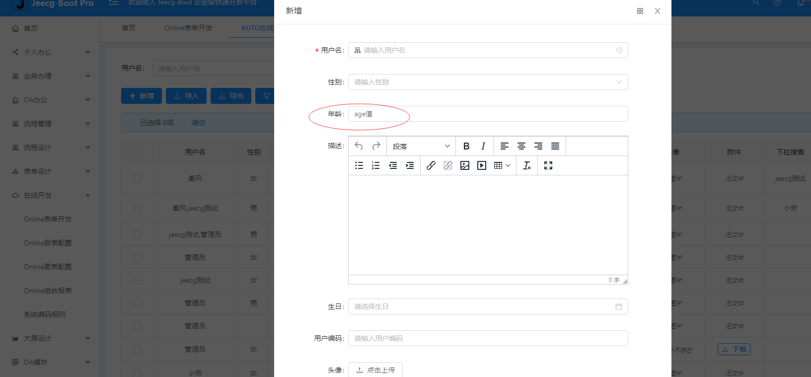This screenshot has height=377, width=811.
Task: Click the 导出 export button
Action: click(x=231, y=96)
